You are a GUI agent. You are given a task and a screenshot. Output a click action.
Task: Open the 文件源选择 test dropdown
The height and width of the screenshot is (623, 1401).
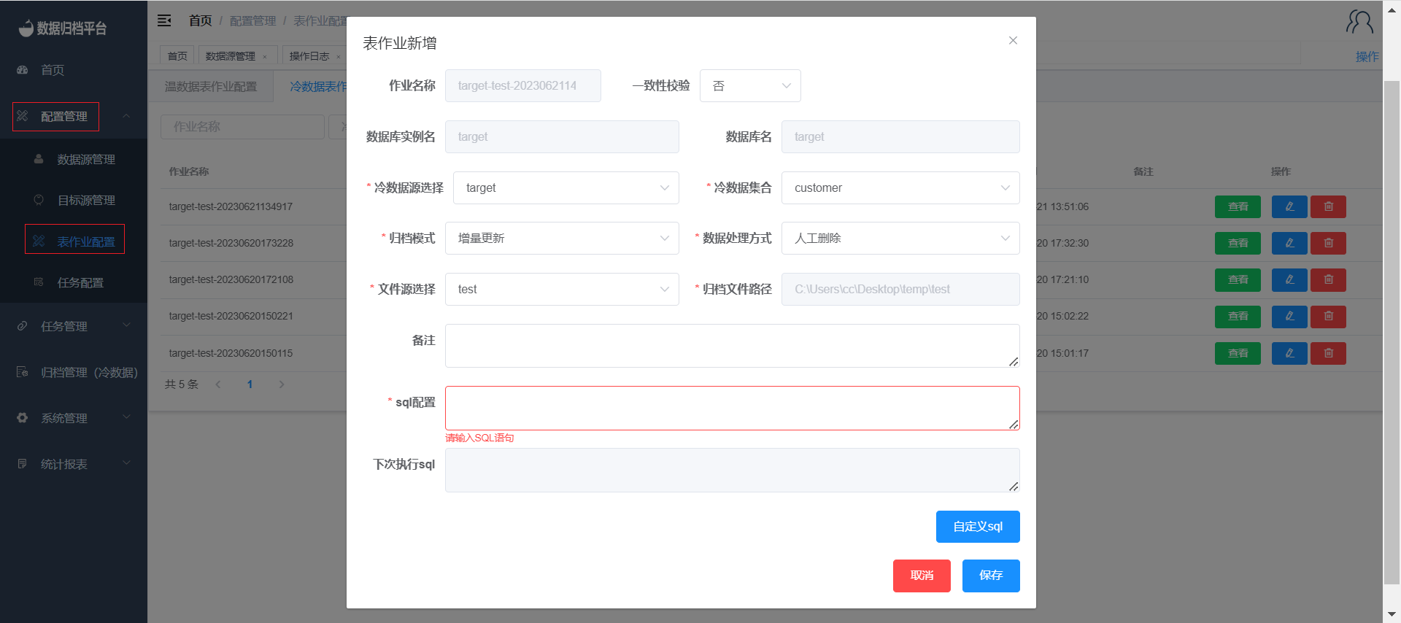[x=562, y=290]
